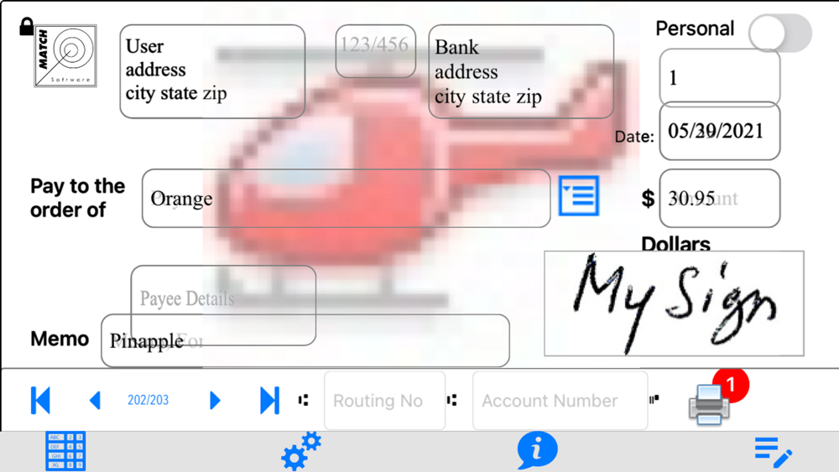839x472 pixels.
Task: Go to the previous check record
Action: tap(96, 401)
